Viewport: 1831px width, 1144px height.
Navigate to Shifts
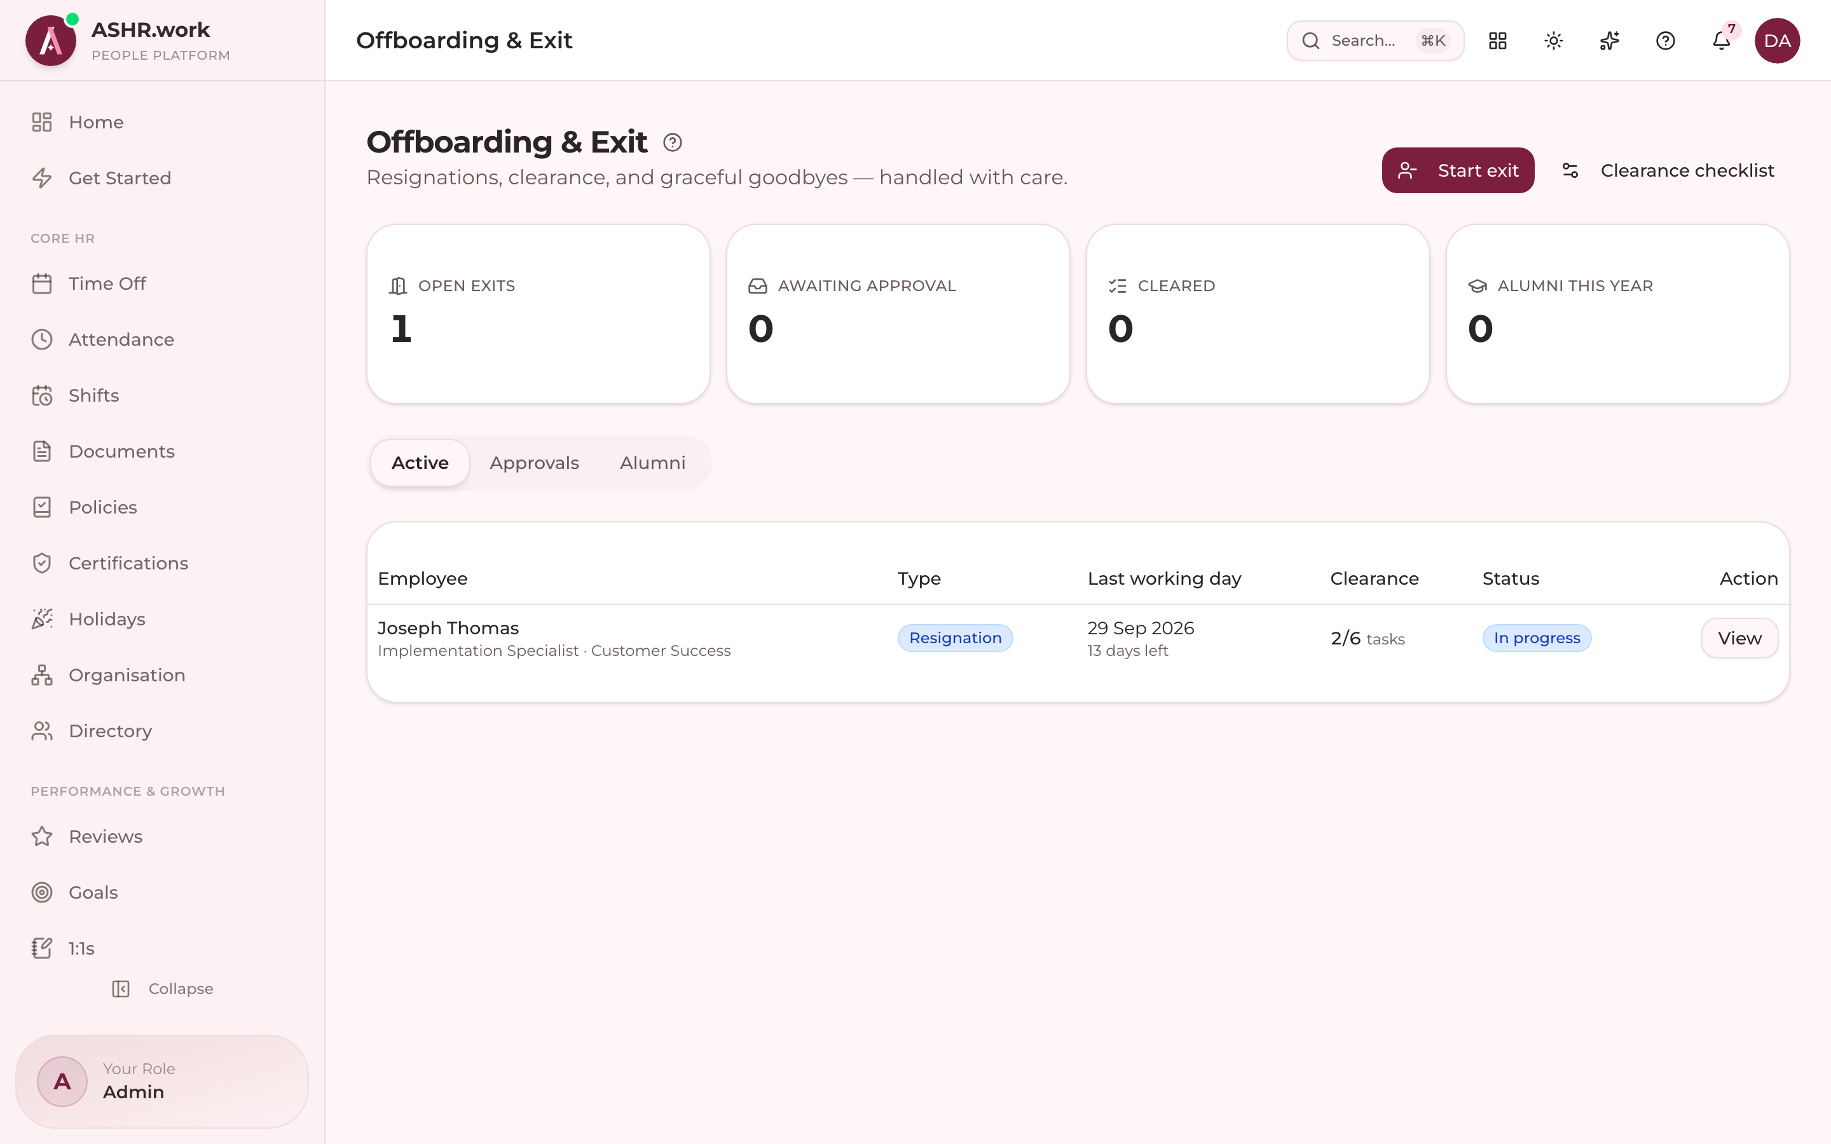tap(162, 396)
